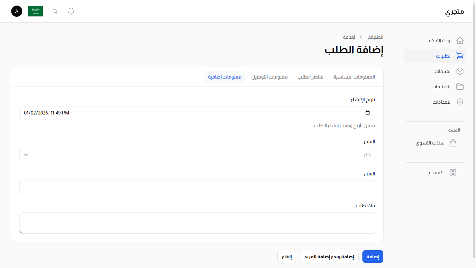Click inside the الوزن weight field

[x=197, y=187]
